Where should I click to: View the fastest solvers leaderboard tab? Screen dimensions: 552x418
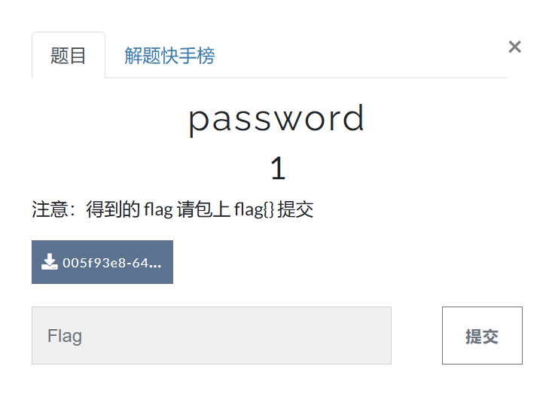tap(169, 55)
